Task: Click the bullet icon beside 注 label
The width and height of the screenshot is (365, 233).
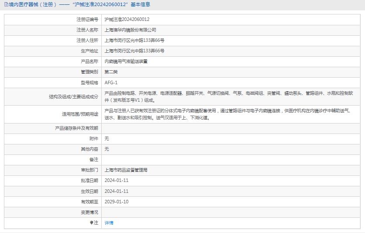Action: 92,223
